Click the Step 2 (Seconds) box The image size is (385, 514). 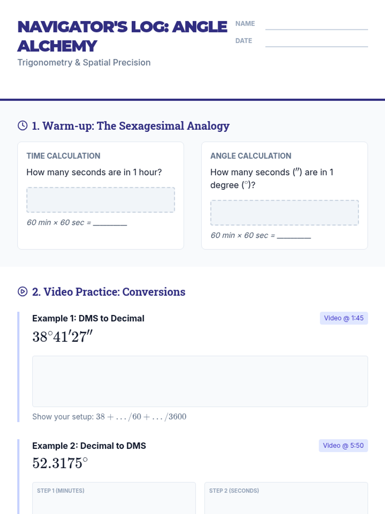click(286, 500)
